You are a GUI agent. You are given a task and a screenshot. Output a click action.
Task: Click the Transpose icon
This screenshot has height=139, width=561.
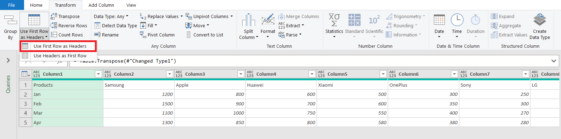pos(54,16)
